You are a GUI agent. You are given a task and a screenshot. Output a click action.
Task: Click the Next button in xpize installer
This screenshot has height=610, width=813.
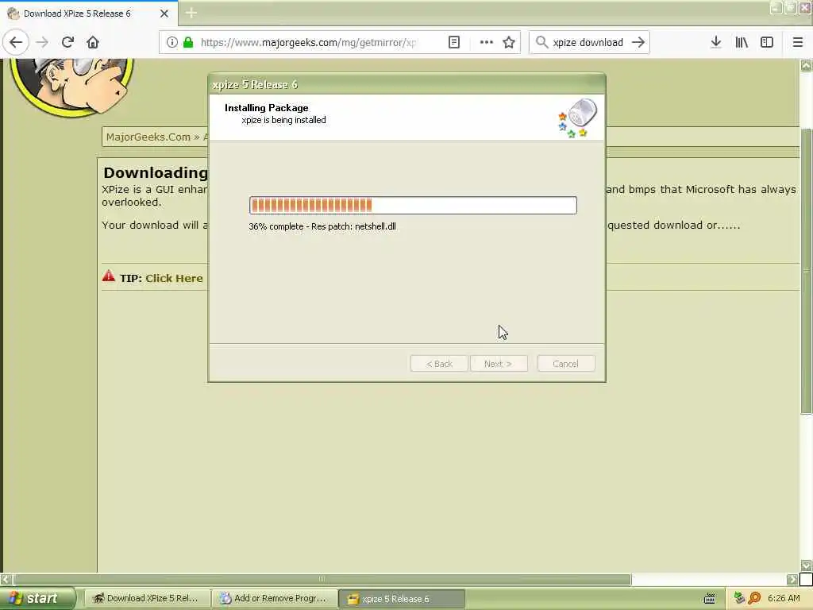pos(499,364)
